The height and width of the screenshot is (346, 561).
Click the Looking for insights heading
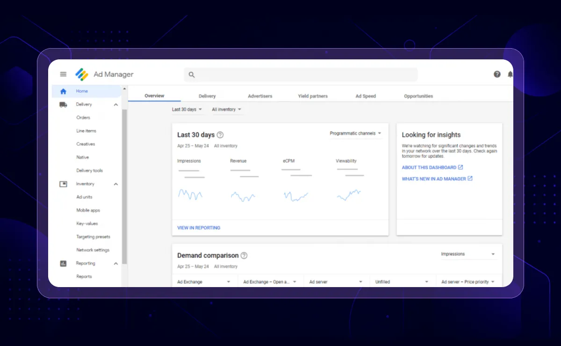[x=431, y=135]
